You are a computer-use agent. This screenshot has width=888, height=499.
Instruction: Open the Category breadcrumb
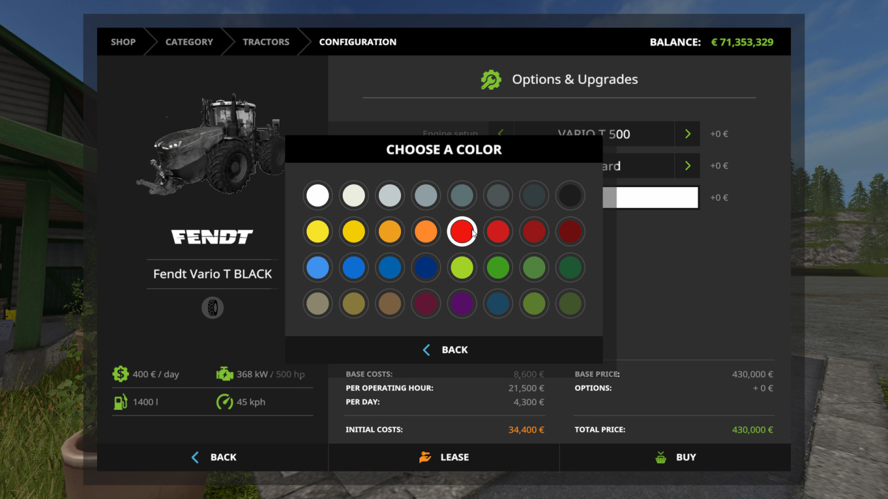tap(189, 42)
